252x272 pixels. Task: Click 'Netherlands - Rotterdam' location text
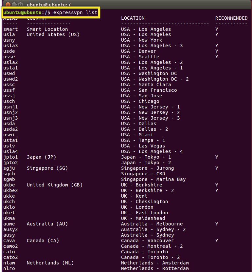[155, 268]
